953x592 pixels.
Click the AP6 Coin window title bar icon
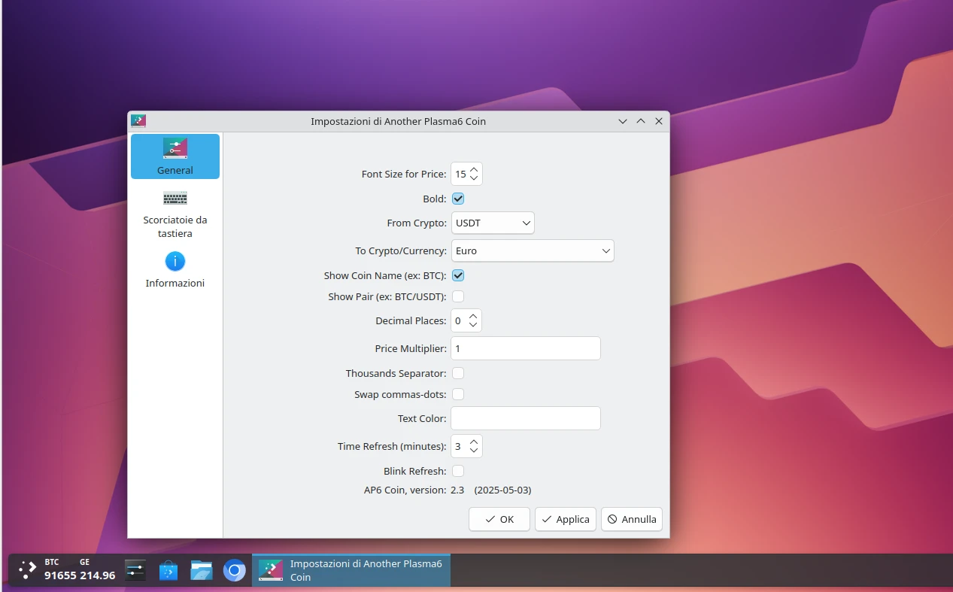pyautogui.click(x=138, y=120)
